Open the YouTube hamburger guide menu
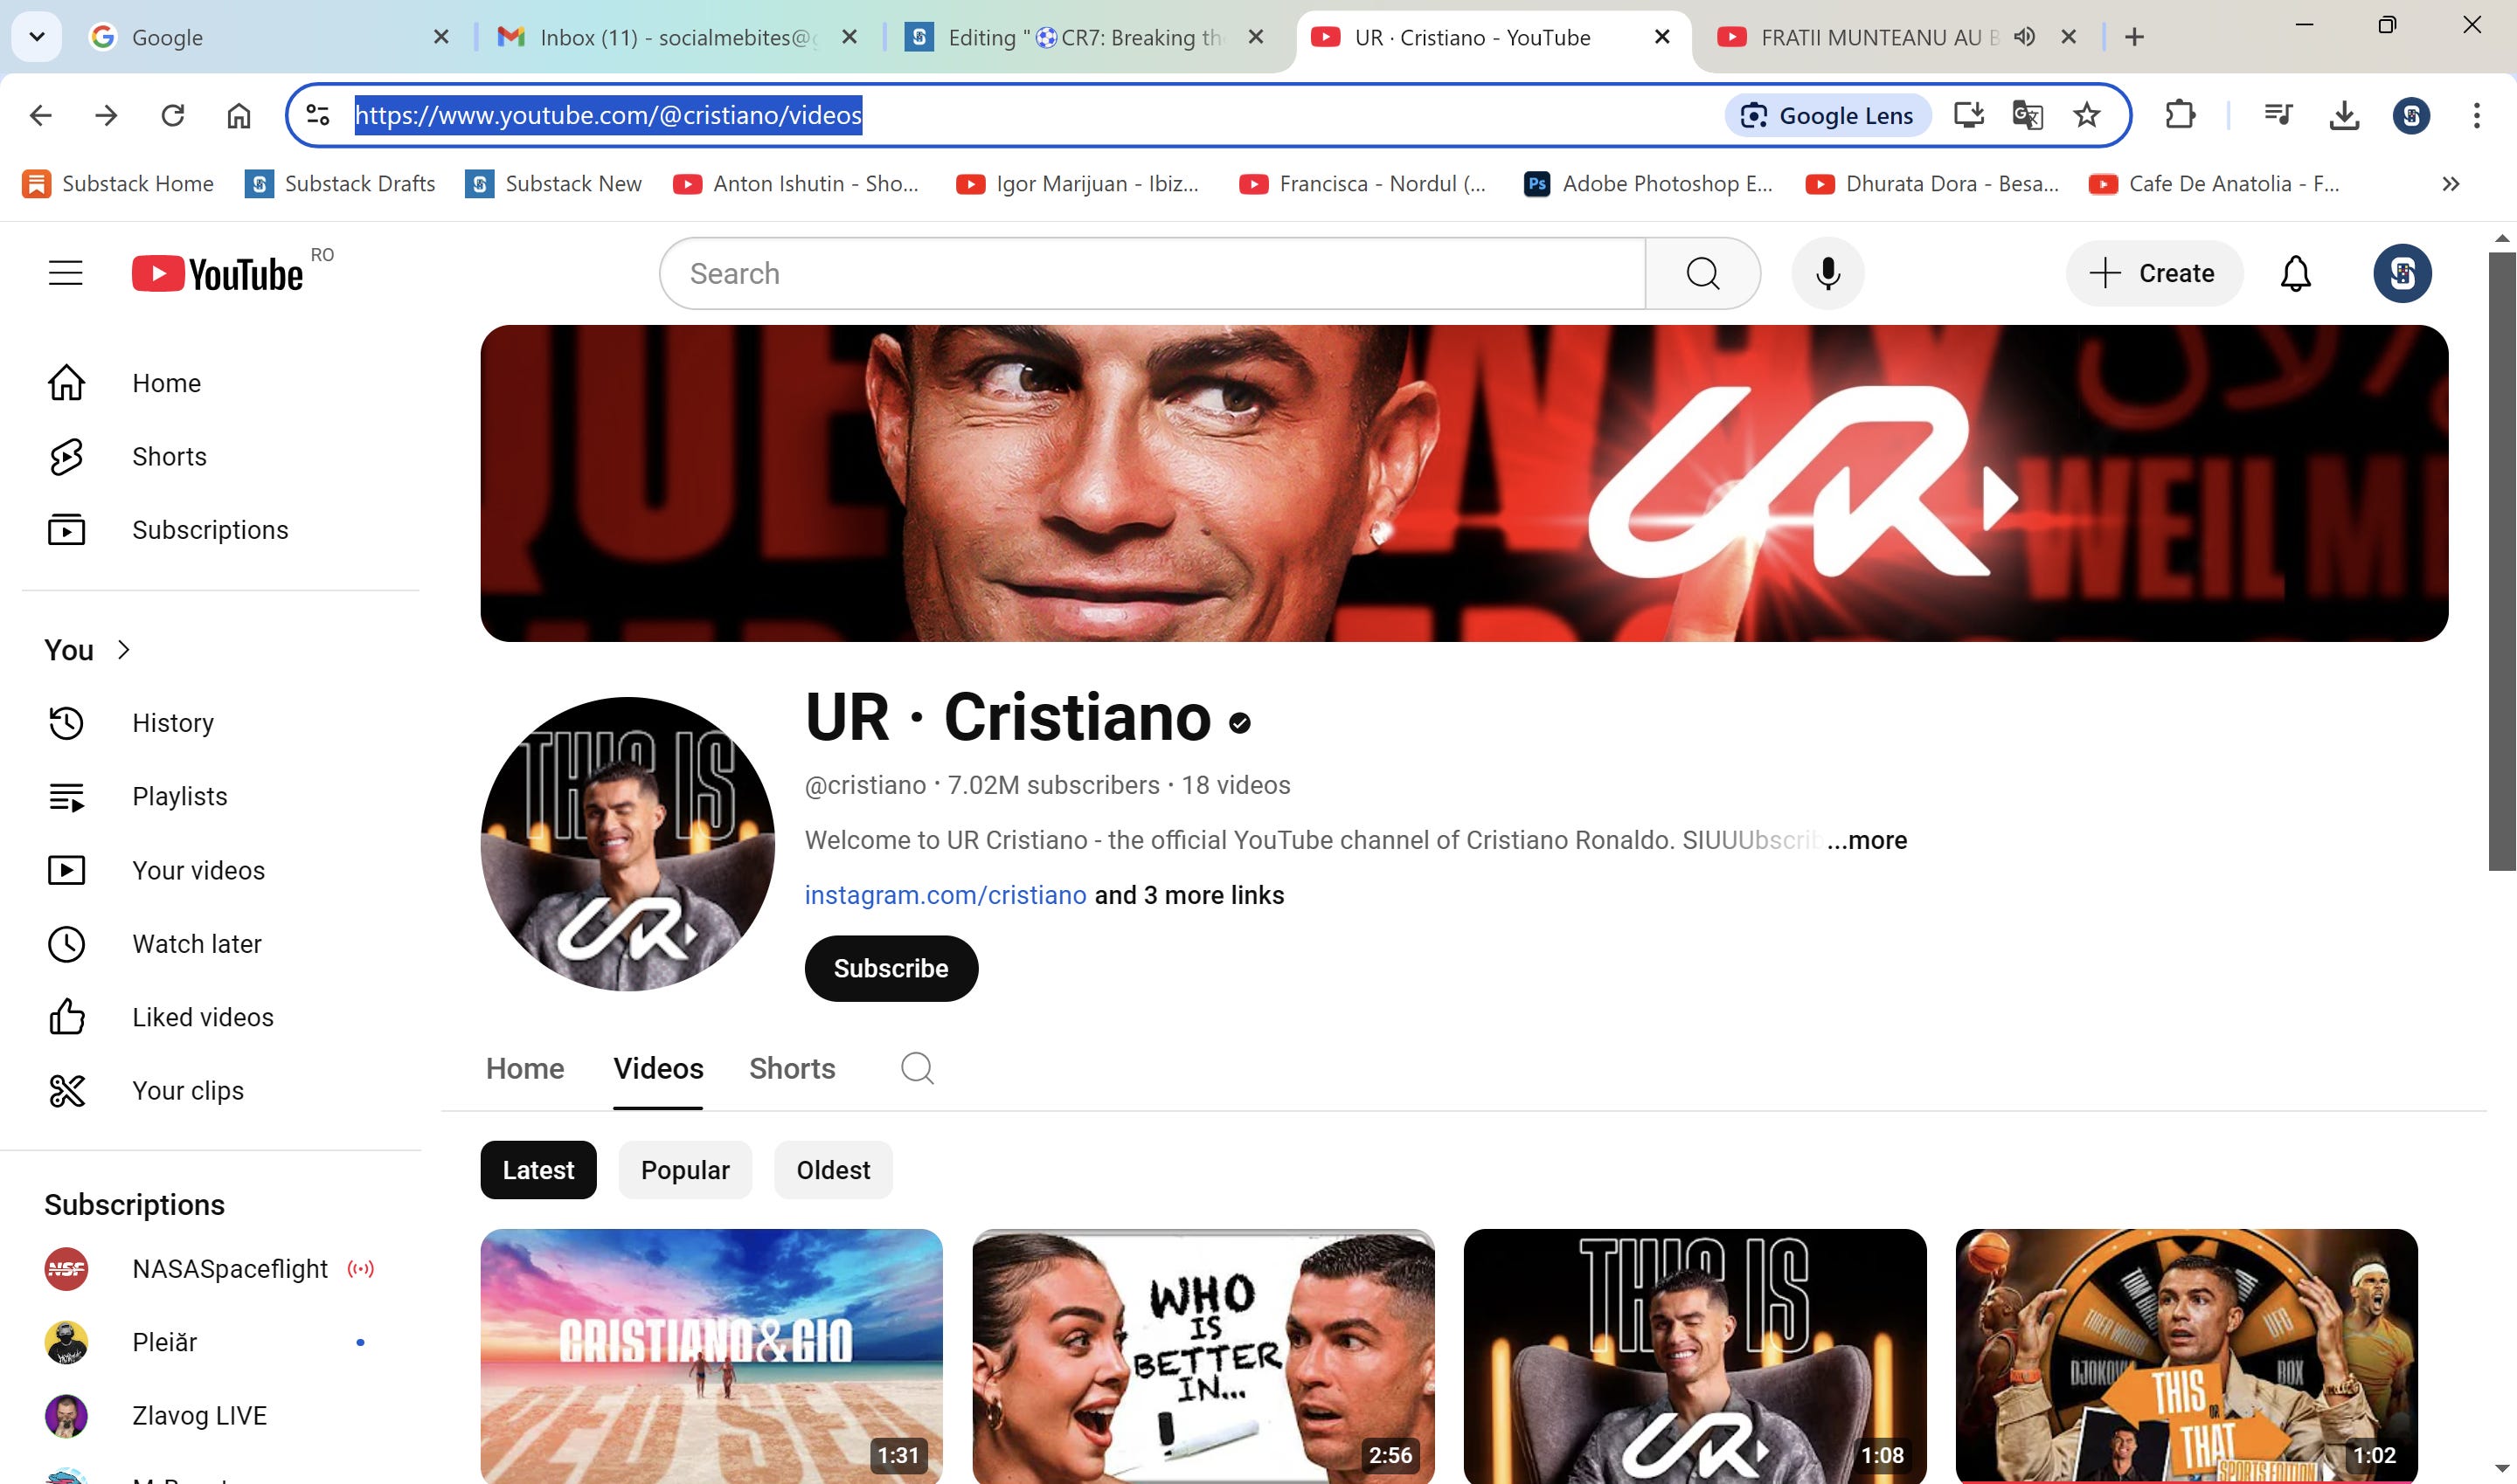Screen dimensions: 2517x1484 point(66,273)
